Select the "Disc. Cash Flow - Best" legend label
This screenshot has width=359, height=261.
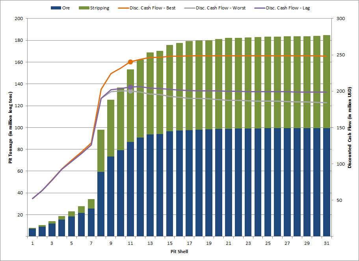153,8
